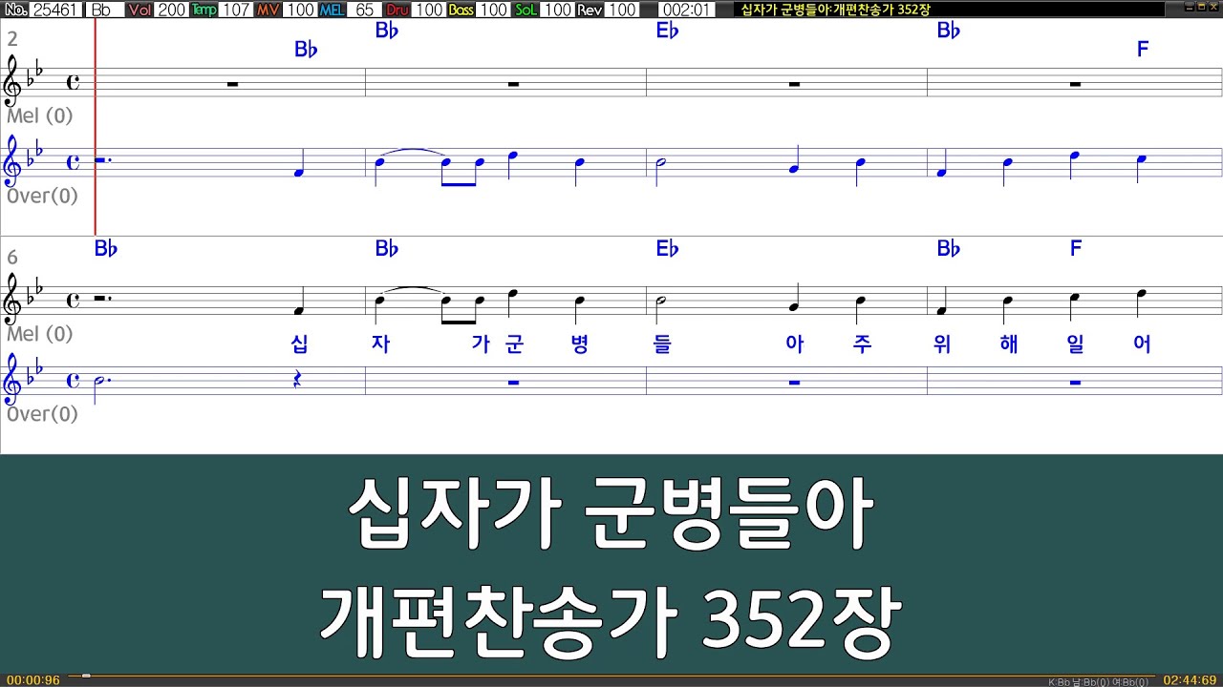Viewport: 1223px width, 687px height.
Task: Click the quarter rest in second Over staff
Action: 300,380
